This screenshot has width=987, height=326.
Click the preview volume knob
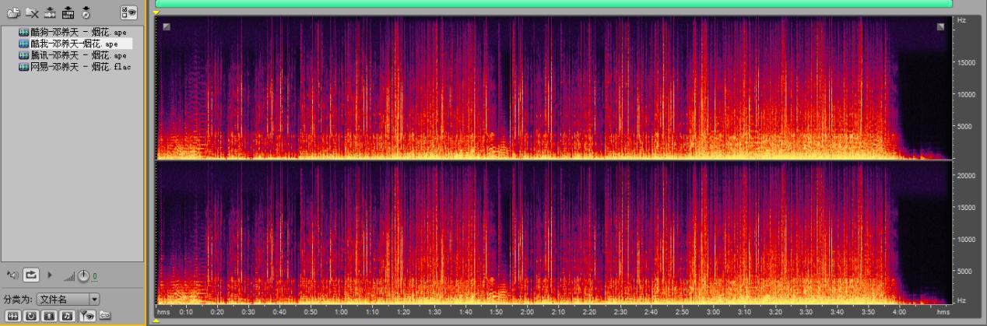coord(83,275)
